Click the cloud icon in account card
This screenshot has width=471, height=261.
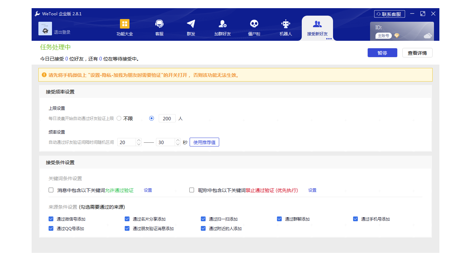pyautogui.click(x=428, y=36)
